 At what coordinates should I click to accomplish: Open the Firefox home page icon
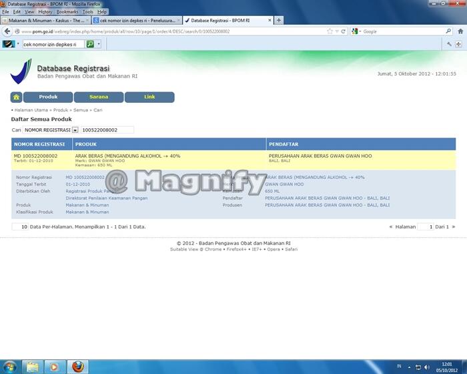coord(460,31)
